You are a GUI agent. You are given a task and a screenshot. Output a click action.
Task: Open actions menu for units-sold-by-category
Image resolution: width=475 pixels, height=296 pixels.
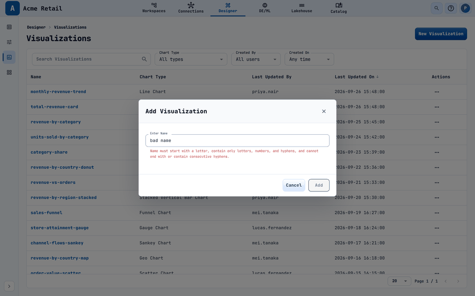(x=437, y=137)
